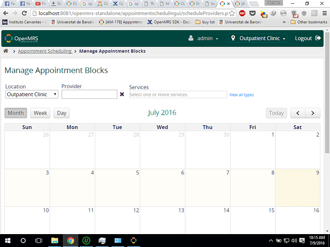Click the Logout link
Image resolution: width=330 pixels, height=247 pixels.
308,38
